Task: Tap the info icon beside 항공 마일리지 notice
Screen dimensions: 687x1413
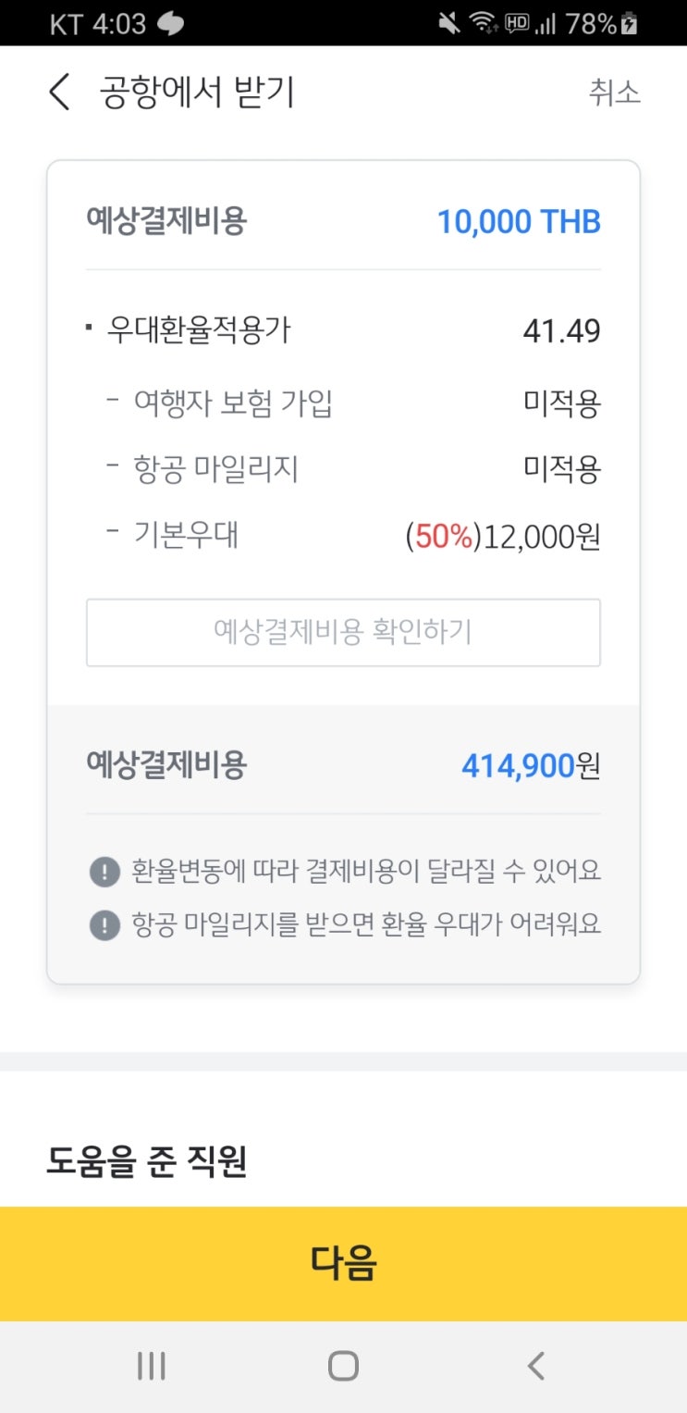Action: (104, 924)
